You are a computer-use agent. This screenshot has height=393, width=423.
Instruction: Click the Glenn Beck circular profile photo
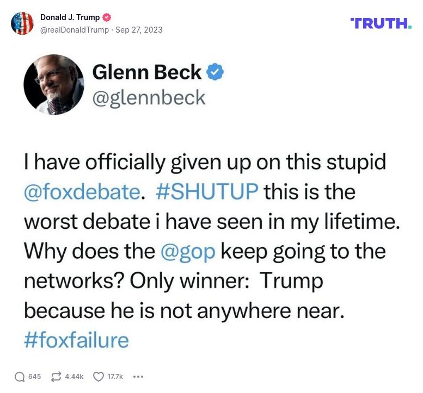[x=53, y=85]
